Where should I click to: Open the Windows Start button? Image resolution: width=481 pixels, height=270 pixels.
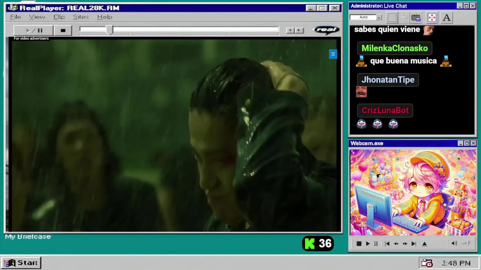[x=21, y=263]
